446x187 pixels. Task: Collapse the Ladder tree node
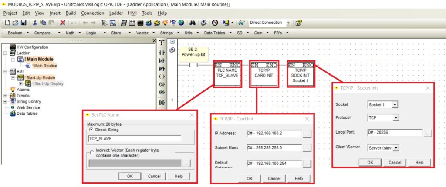tap(5, 53)
